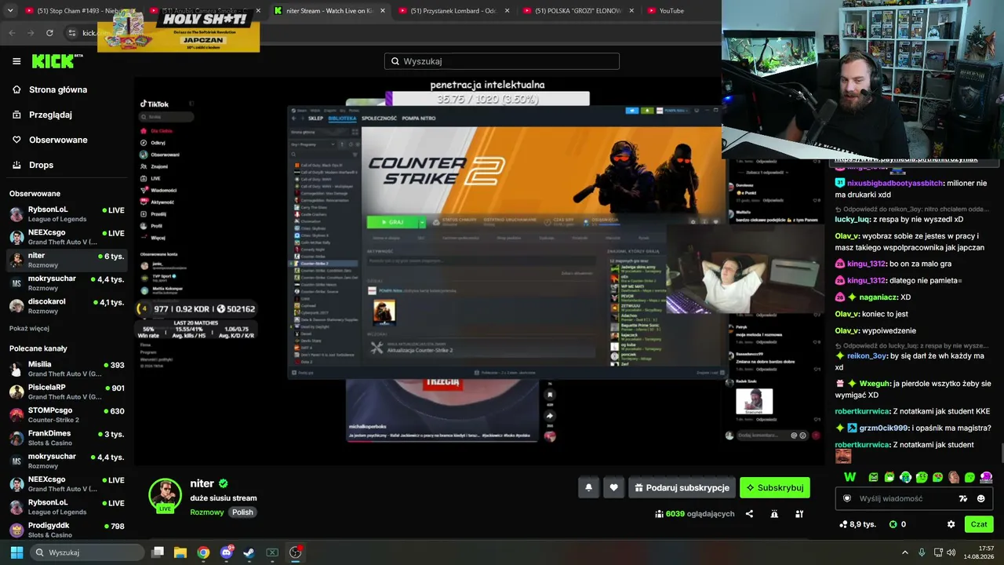Click the Polish language tag

click(243, 512)
